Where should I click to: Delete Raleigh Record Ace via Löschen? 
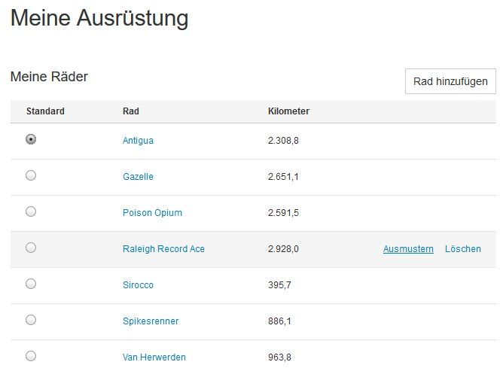click(x=462, y=249)
